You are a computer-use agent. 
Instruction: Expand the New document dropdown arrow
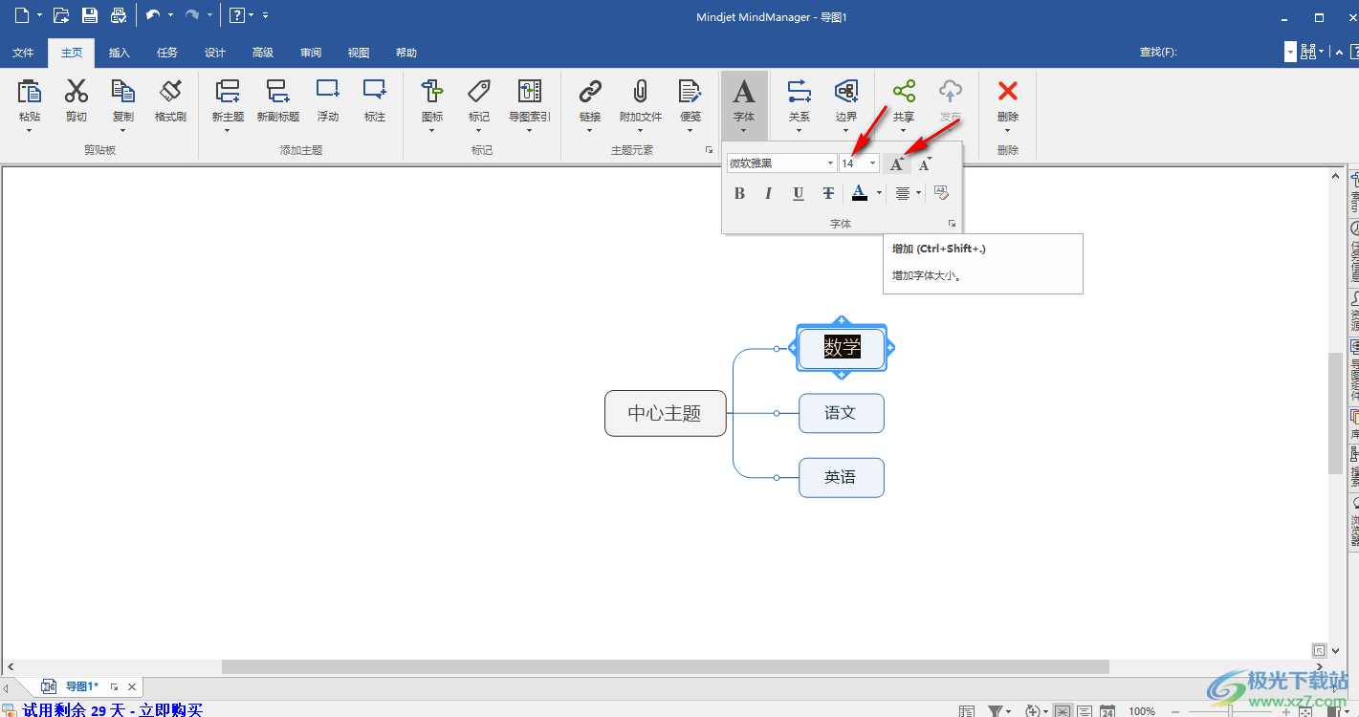[x=40, y=15]
